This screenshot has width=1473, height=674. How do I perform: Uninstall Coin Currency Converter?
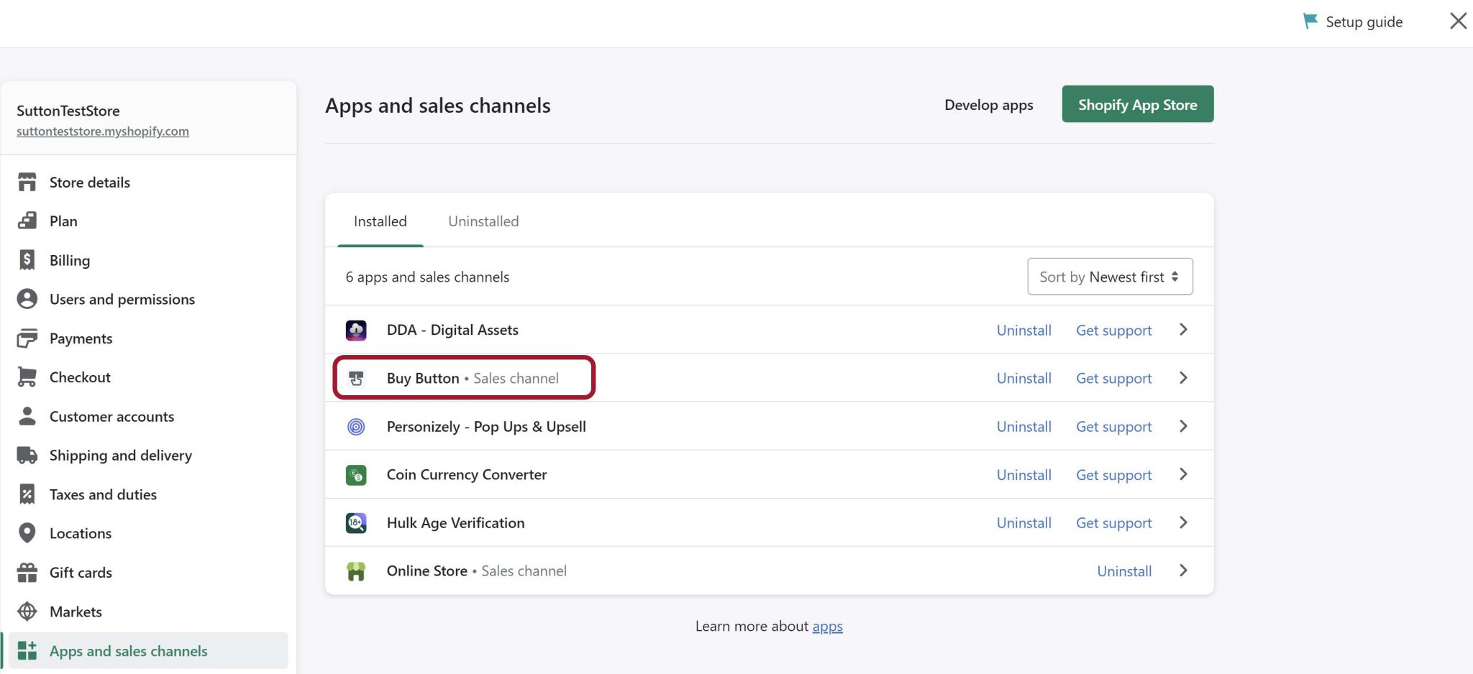1023,475
